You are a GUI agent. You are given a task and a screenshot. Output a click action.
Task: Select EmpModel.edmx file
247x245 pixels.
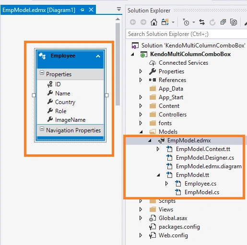coord(189,140)
